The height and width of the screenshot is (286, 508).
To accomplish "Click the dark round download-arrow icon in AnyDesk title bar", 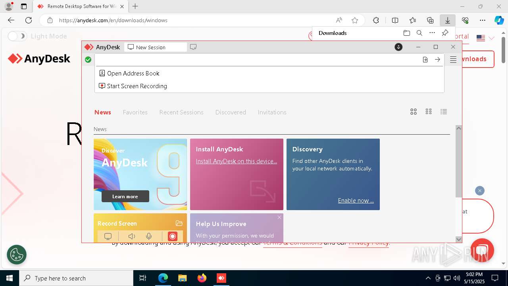I will point(398,47).
